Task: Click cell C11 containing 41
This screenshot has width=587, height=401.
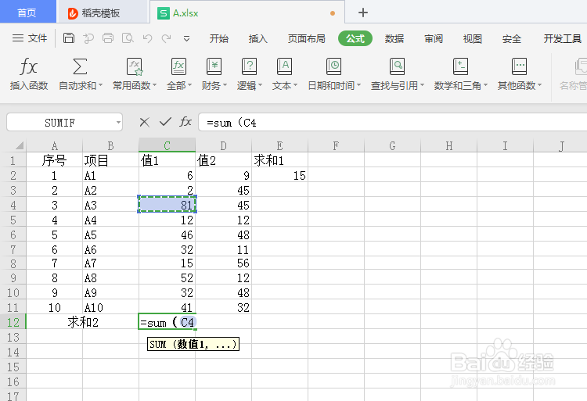Action: (x=167, y=307)
